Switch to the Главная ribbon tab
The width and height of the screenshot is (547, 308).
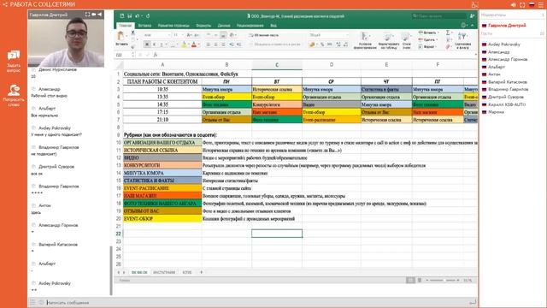pos(126,26)
